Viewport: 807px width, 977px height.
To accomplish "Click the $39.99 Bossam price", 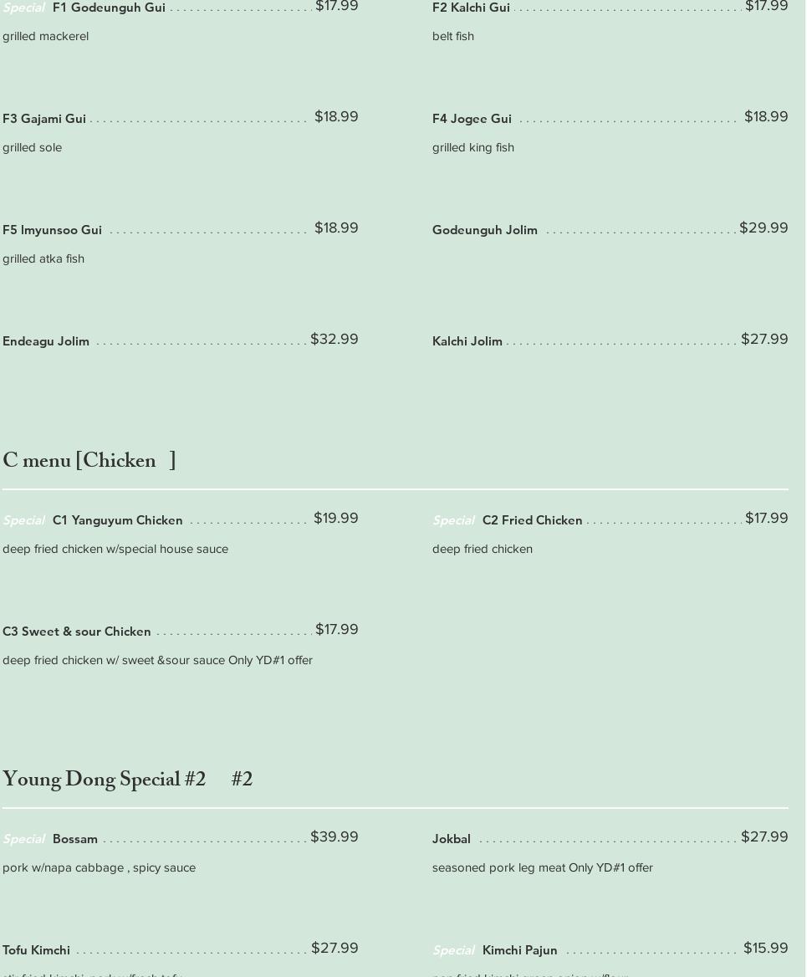I will pos(335,836).
